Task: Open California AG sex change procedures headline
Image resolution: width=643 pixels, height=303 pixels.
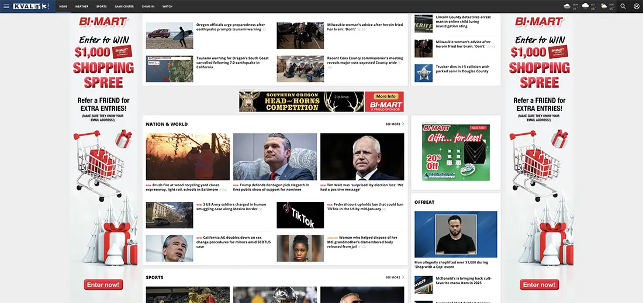Action: 233,242
